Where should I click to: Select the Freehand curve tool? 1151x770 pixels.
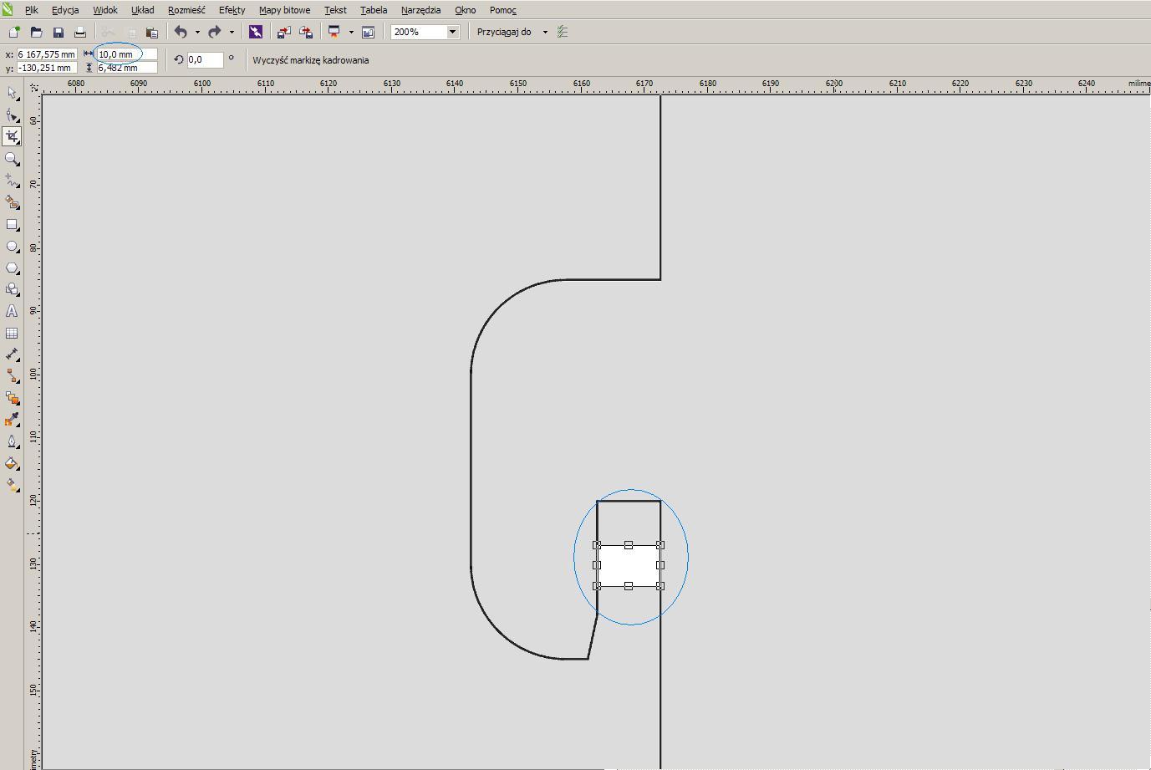coord(12,181)
